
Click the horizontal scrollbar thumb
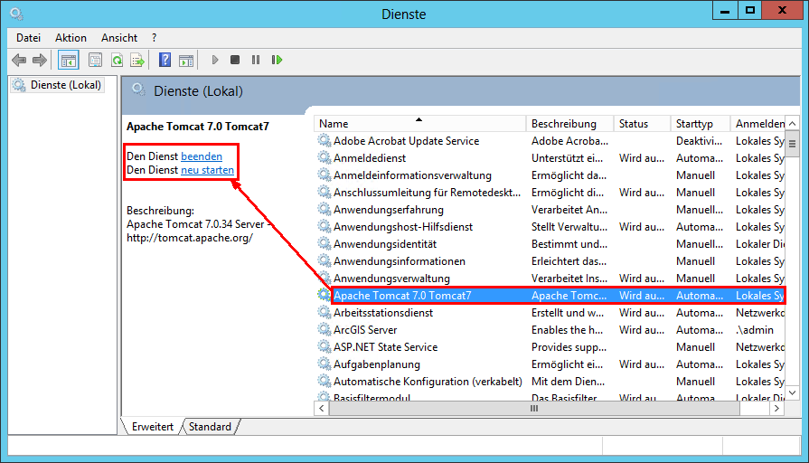tap(534, 408)
